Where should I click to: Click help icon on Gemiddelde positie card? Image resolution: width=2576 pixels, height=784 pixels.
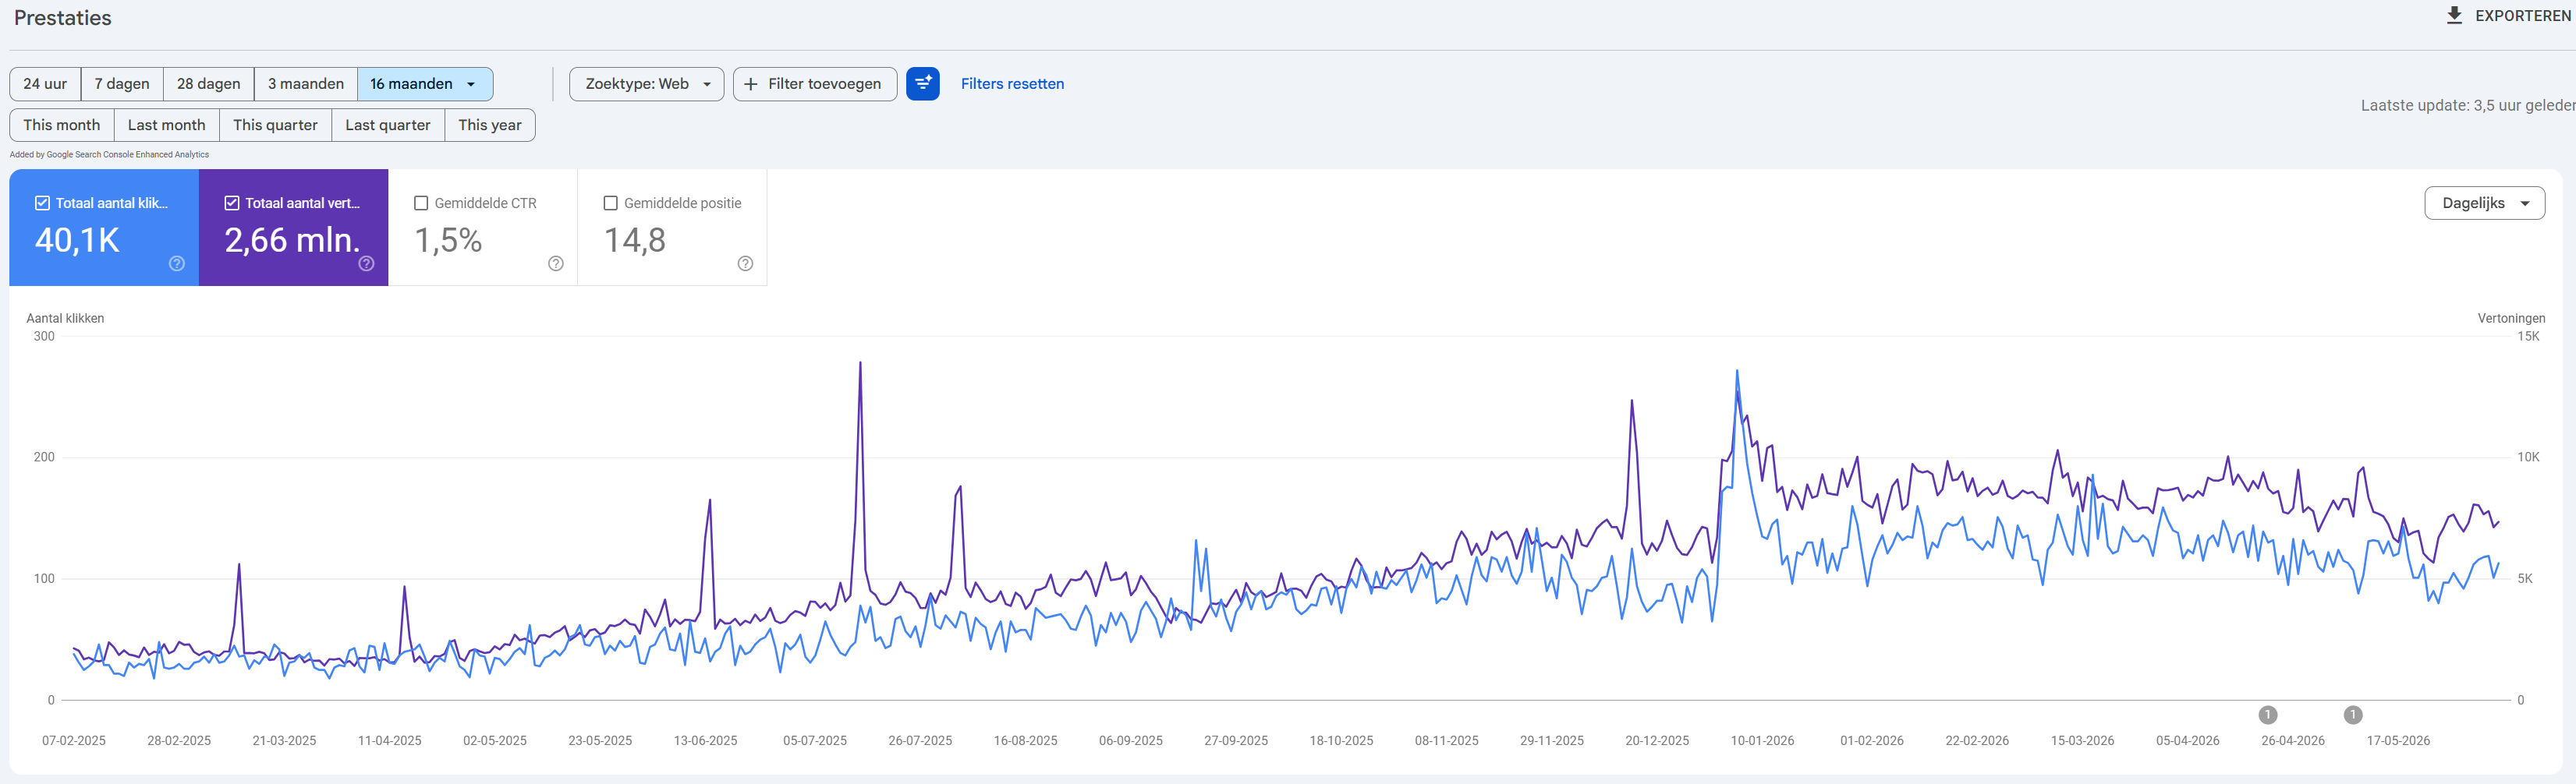click(x=745, y=263)
